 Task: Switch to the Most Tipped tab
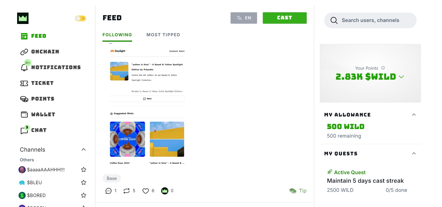click(x=163, y=35)
